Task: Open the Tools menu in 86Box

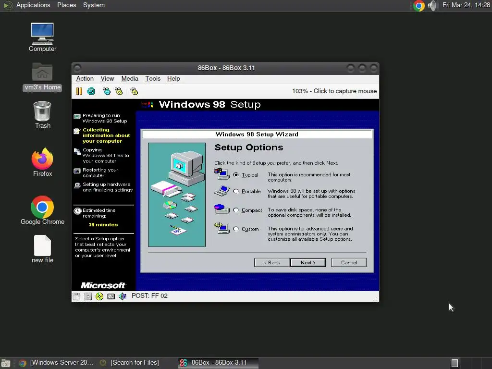Action: pyautogui.click(x=152, y=79)
